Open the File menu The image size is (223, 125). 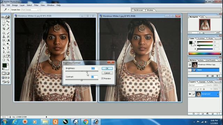(3, 5)
